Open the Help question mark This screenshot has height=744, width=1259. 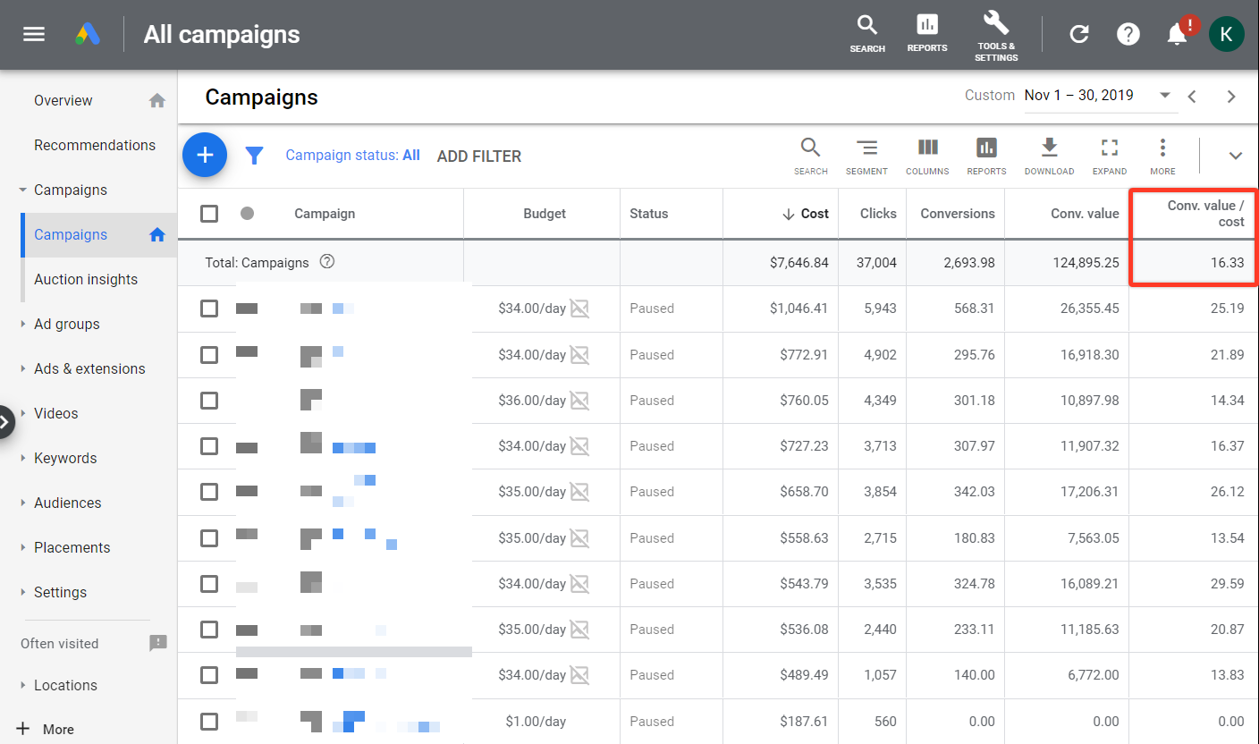(x=1128, y=34)
